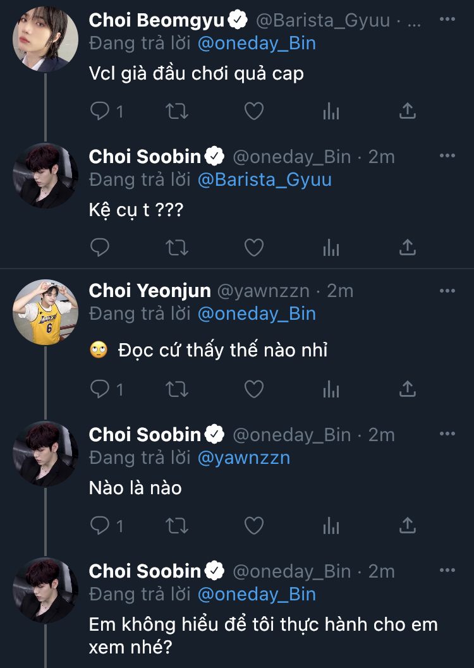
Task: Retweet Soobin's "Kệ cụ t ???" tweet
Action: tap(176, 247)
